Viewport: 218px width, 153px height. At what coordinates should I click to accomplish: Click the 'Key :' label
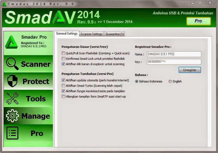[x=138, y=62]
